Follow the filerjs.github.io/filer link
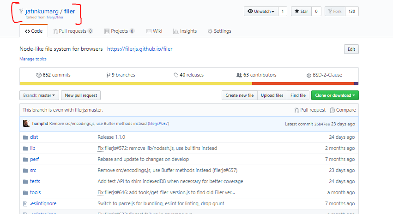 pos(139,49)
